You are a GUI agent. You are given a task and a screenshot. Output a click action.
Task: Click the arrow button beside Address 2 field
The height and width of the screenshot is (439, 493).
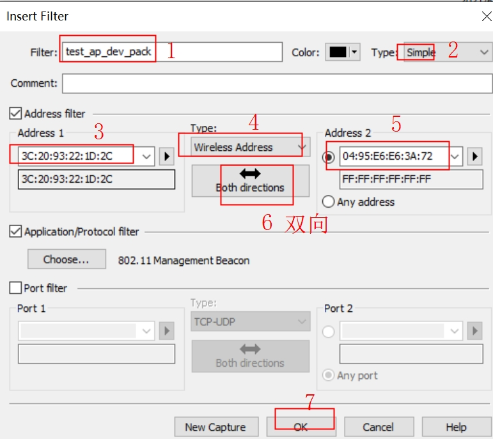click(474, 156)
